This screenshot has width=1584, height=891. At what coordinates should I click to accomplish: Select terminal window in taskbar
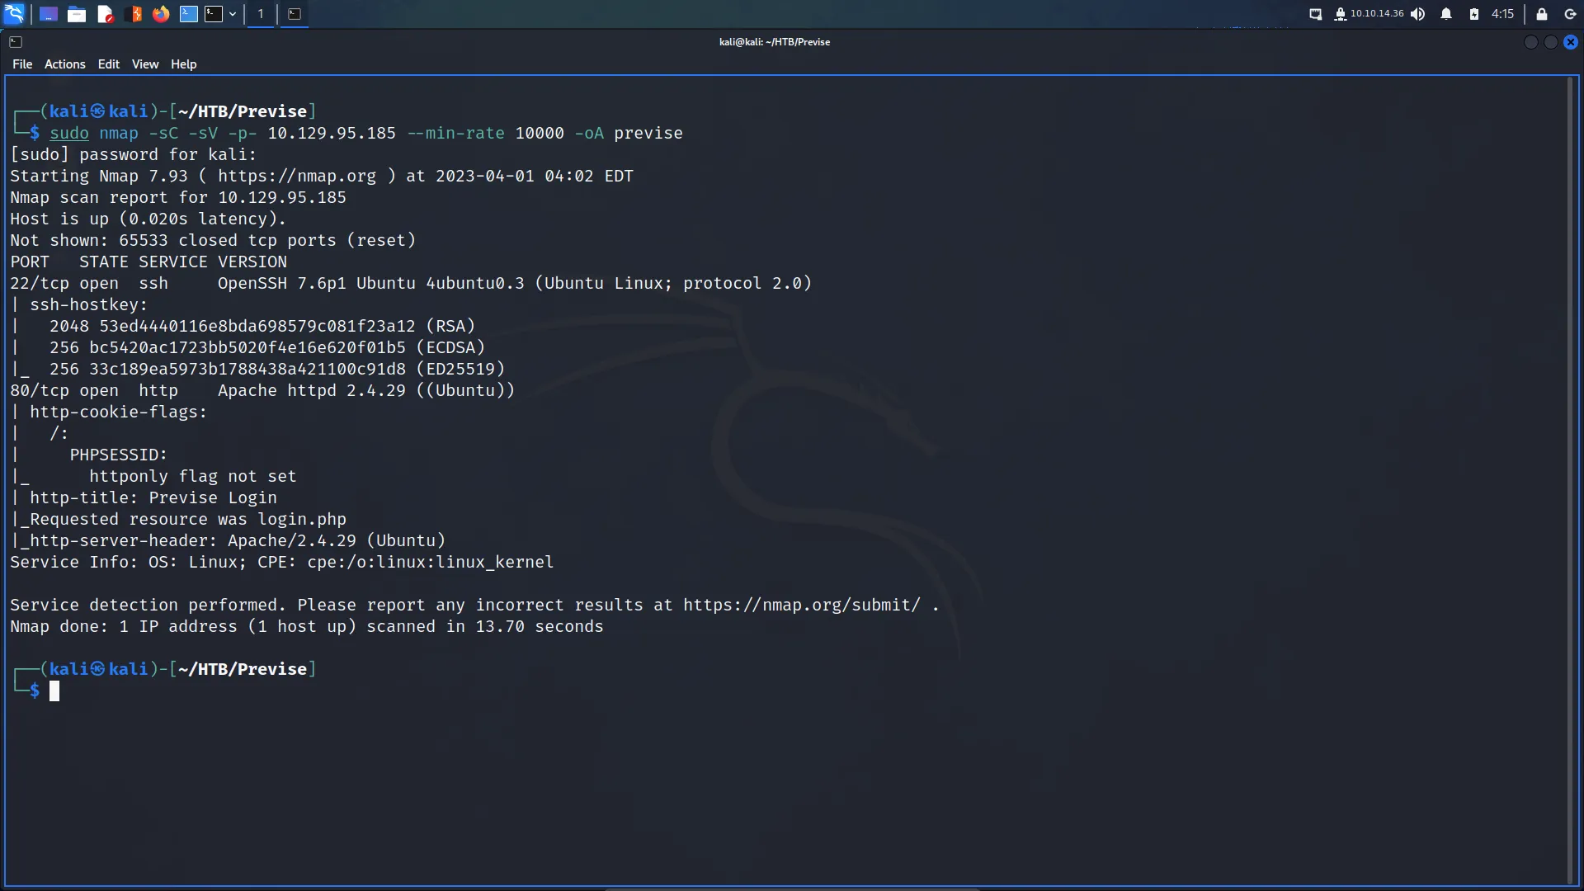[x=295, y=14]
